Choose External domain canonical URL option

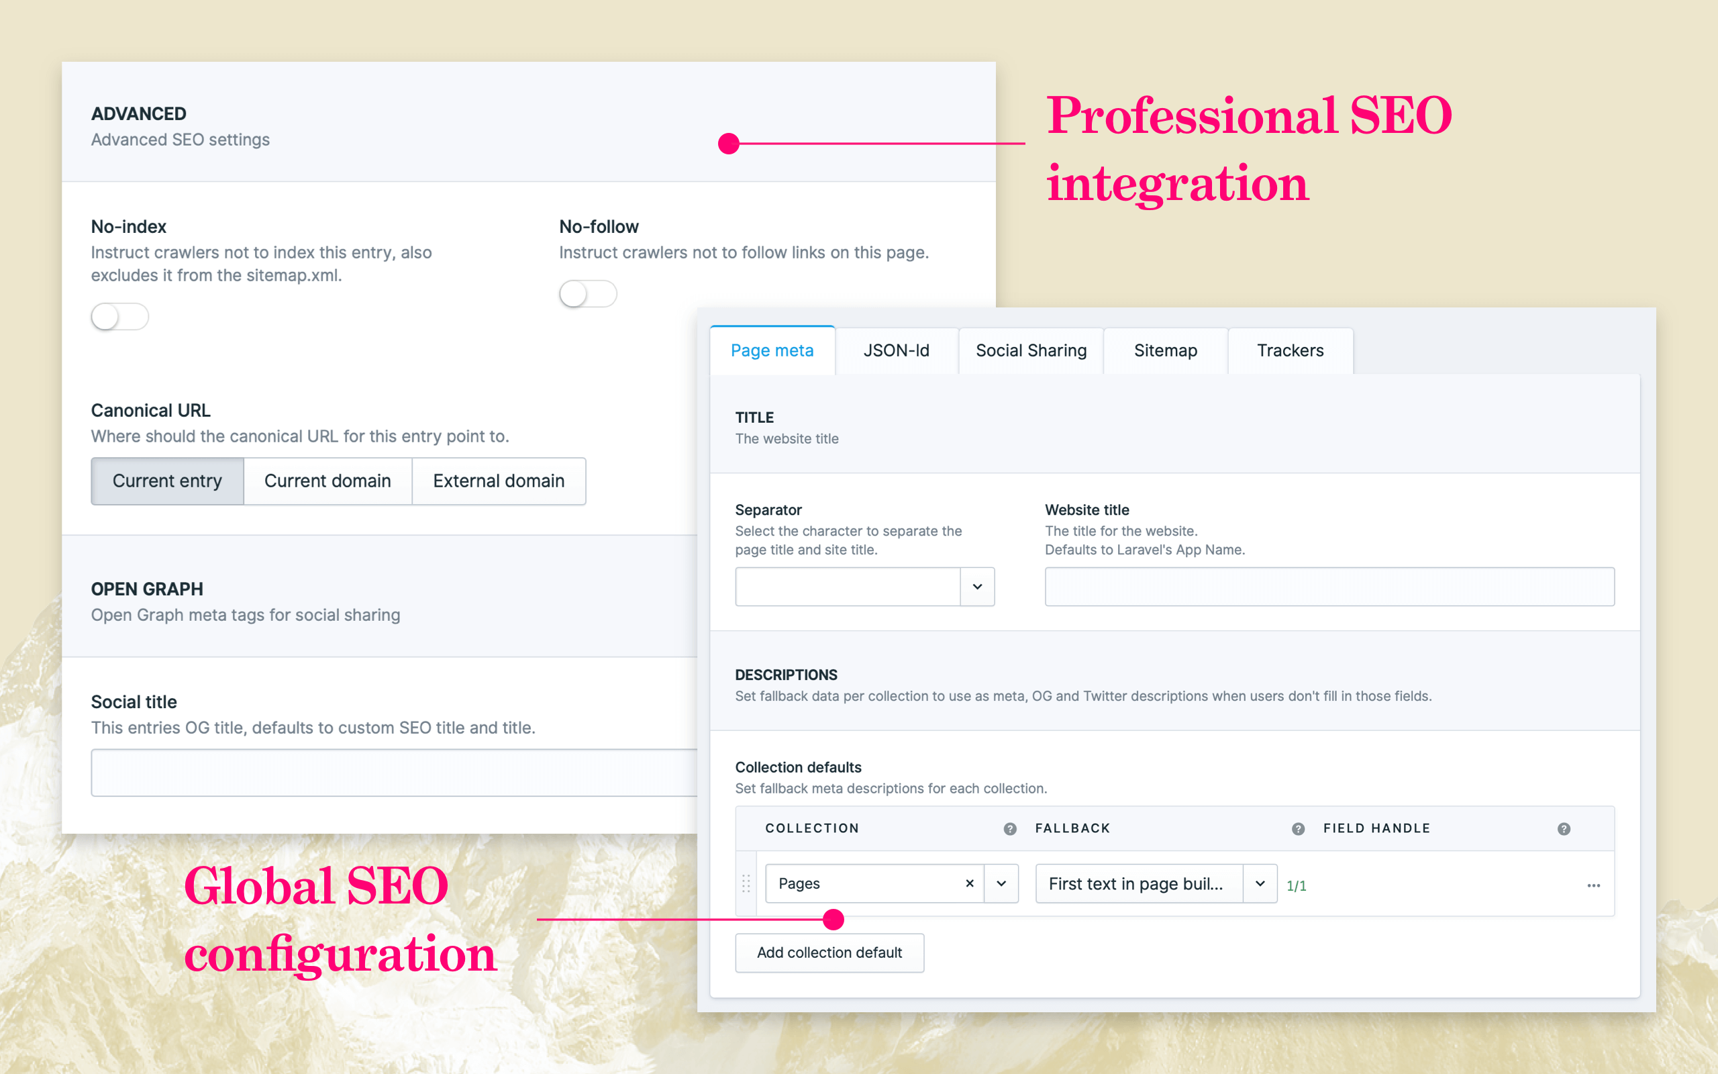[499, 481]
